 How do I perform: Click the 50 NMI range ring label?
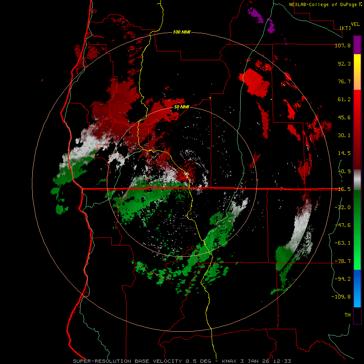point(182,107)
